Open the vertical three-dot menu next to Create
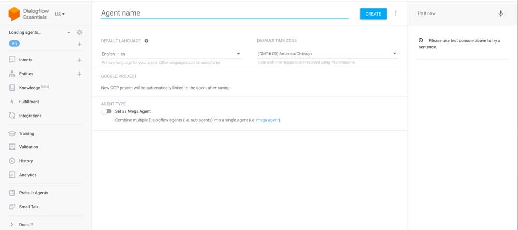The height and width of the screenshot is (230, 518). pyautogui.click(x=396, y=13)
